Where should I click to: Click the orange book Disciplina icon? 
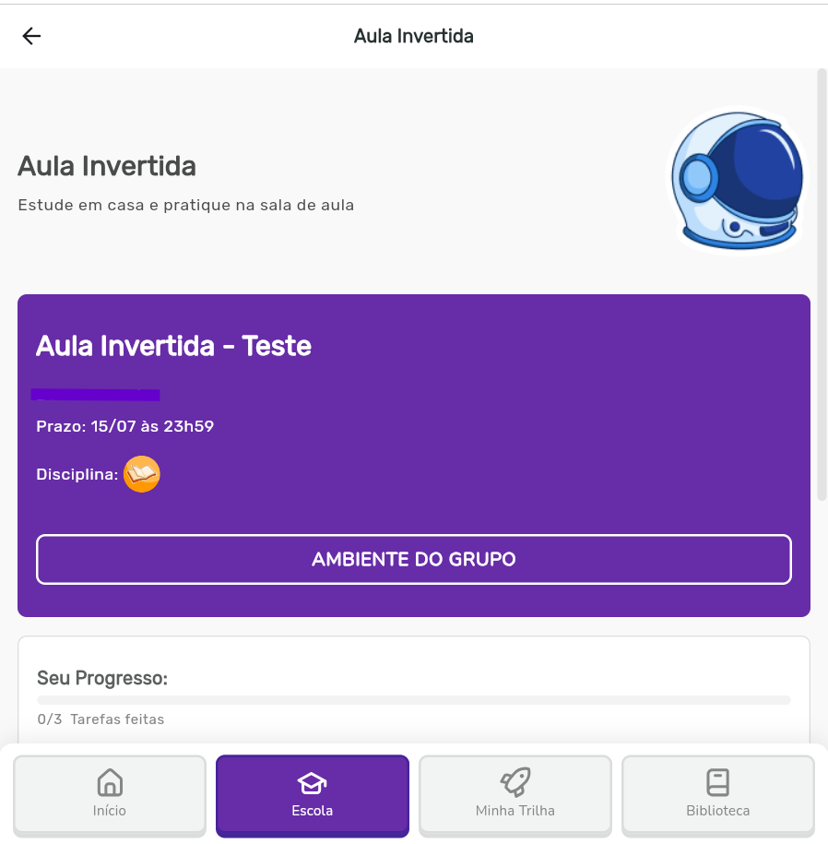(142, 474)
